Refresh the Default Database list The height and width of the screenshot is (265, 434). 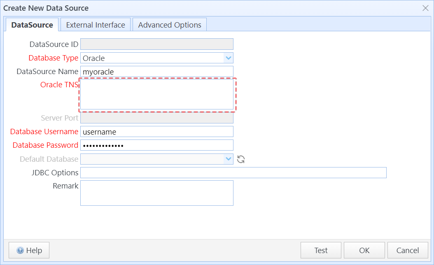tap(241, 159)
